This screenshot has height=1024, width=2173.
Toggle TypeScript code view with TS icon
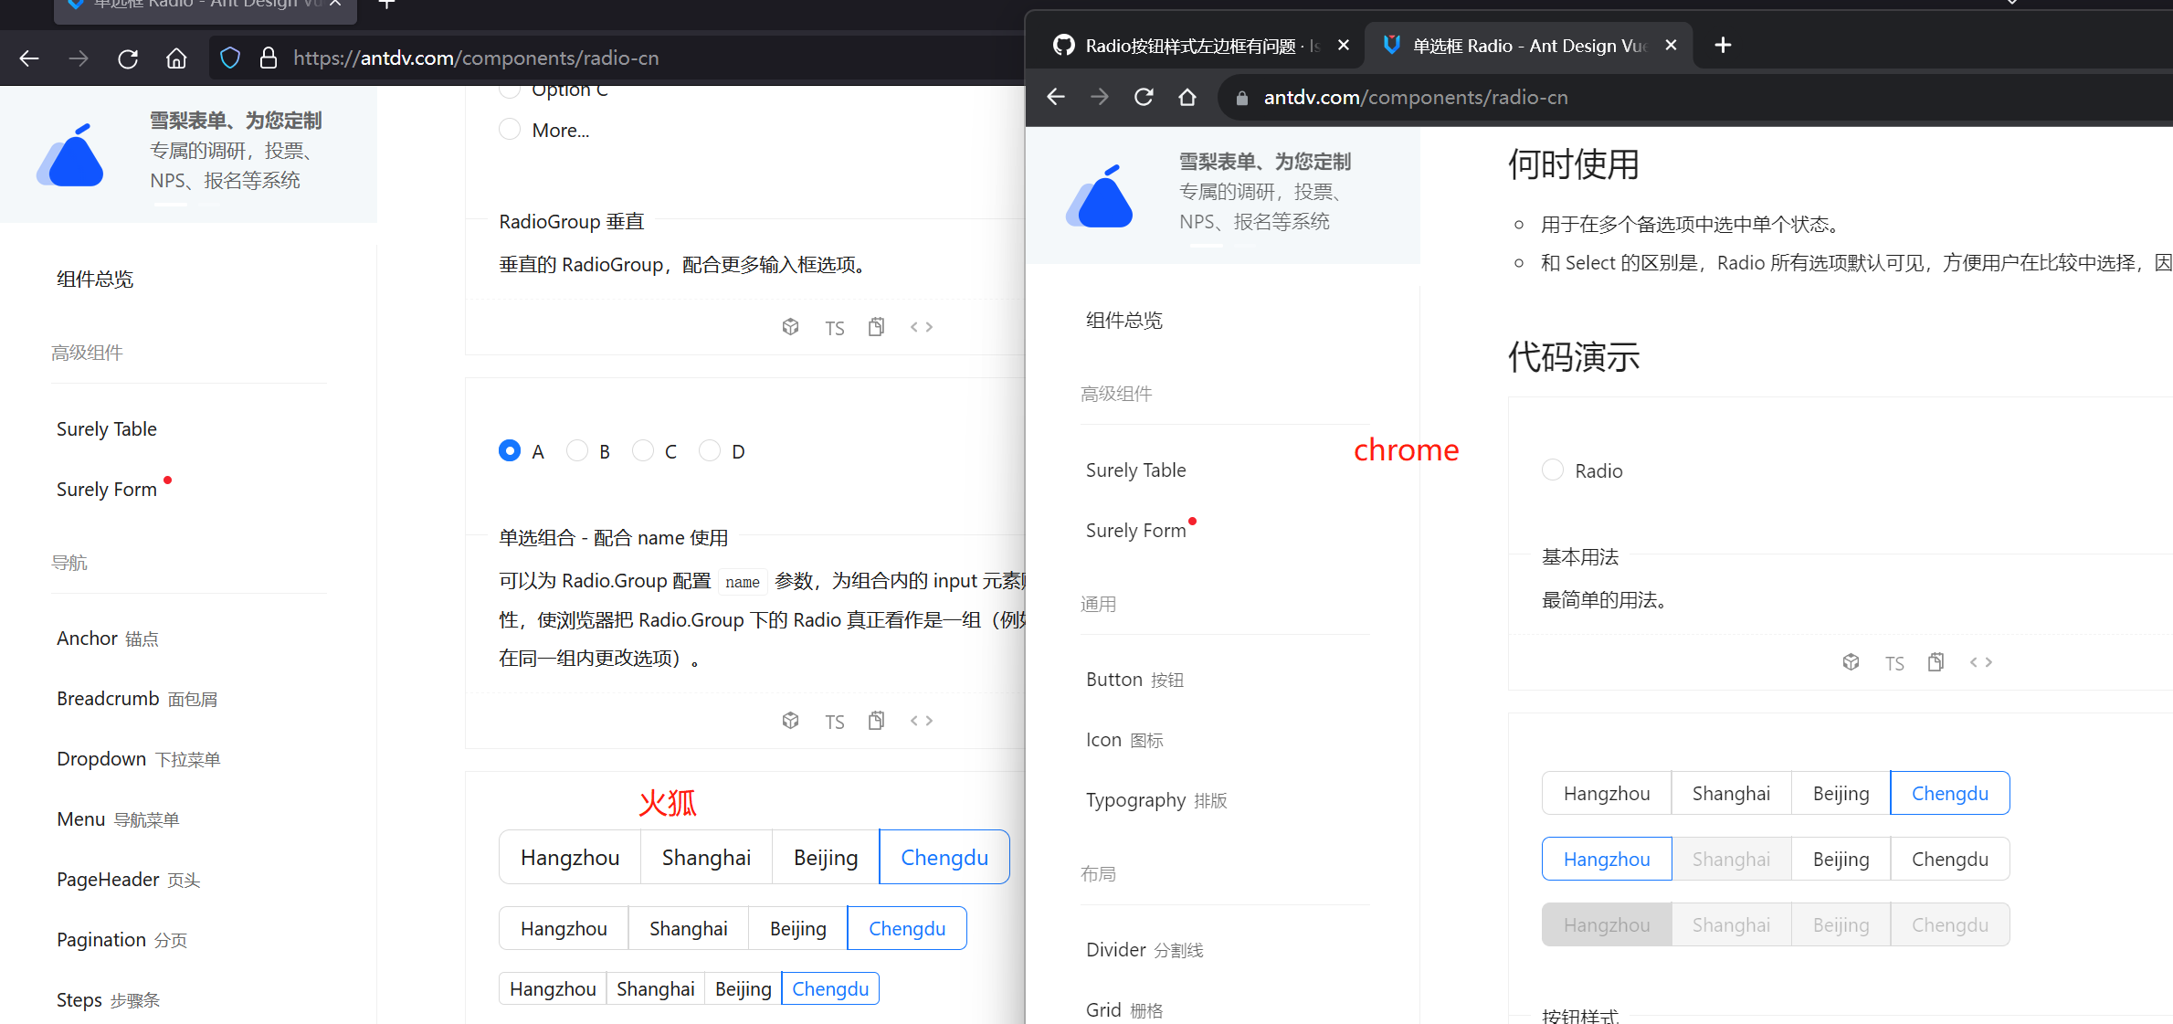tap(834, 326)
